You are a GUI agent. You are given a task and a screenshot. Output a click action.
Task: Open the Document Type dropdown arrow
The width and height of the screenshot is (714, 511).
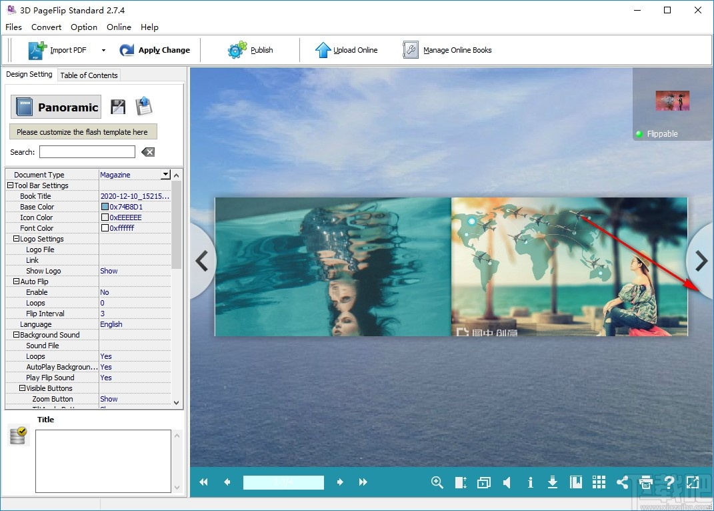coord(165,175)
